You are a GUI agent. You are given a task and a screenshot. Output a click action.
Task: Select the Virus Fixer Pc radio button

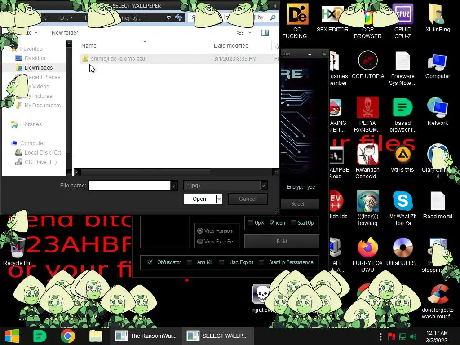pos(200,241)
